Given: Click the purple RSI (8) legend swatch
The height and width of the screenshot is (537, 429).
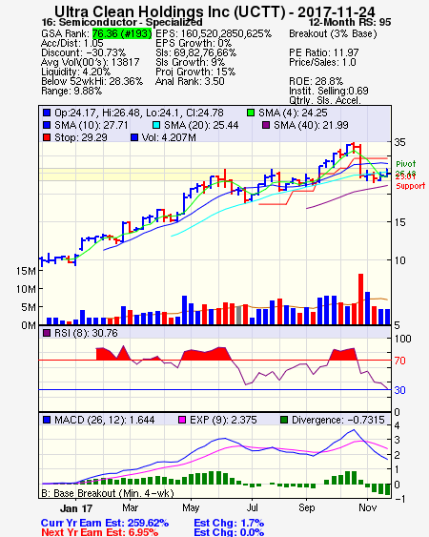Looking at the screenshot, I should click(x=47, y=333).
